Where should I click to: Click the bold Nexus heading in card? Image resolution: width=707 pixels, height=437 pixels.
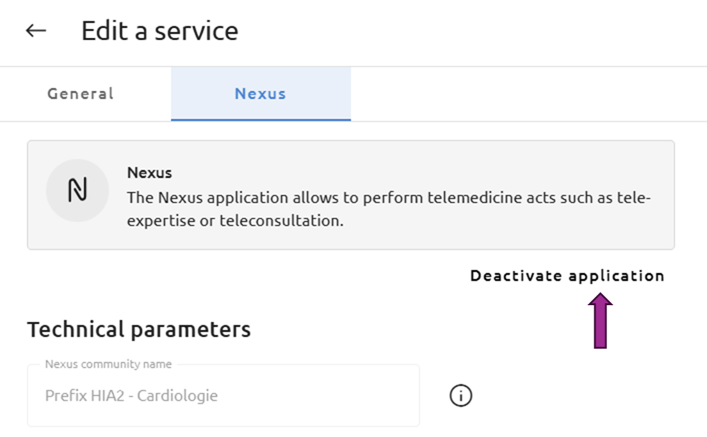[x=149, y=173]
